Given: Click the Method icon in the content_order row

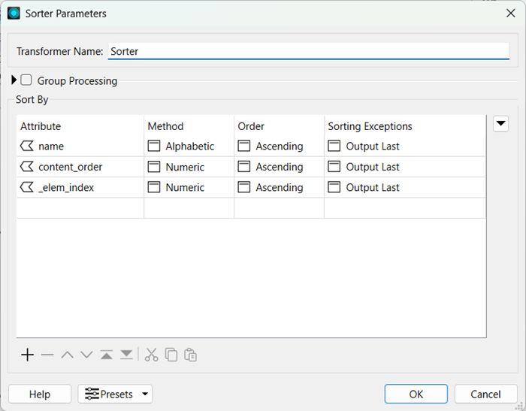Looking at the screenshot, I should click(x=154, y=166).
